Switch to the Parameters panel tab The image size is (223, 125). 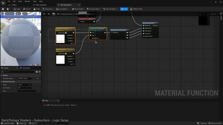[x=26, y=68]
